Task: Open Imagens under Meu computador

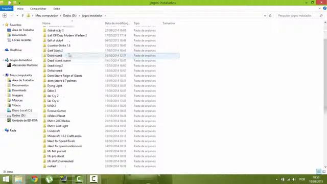Action: [17, 96]
